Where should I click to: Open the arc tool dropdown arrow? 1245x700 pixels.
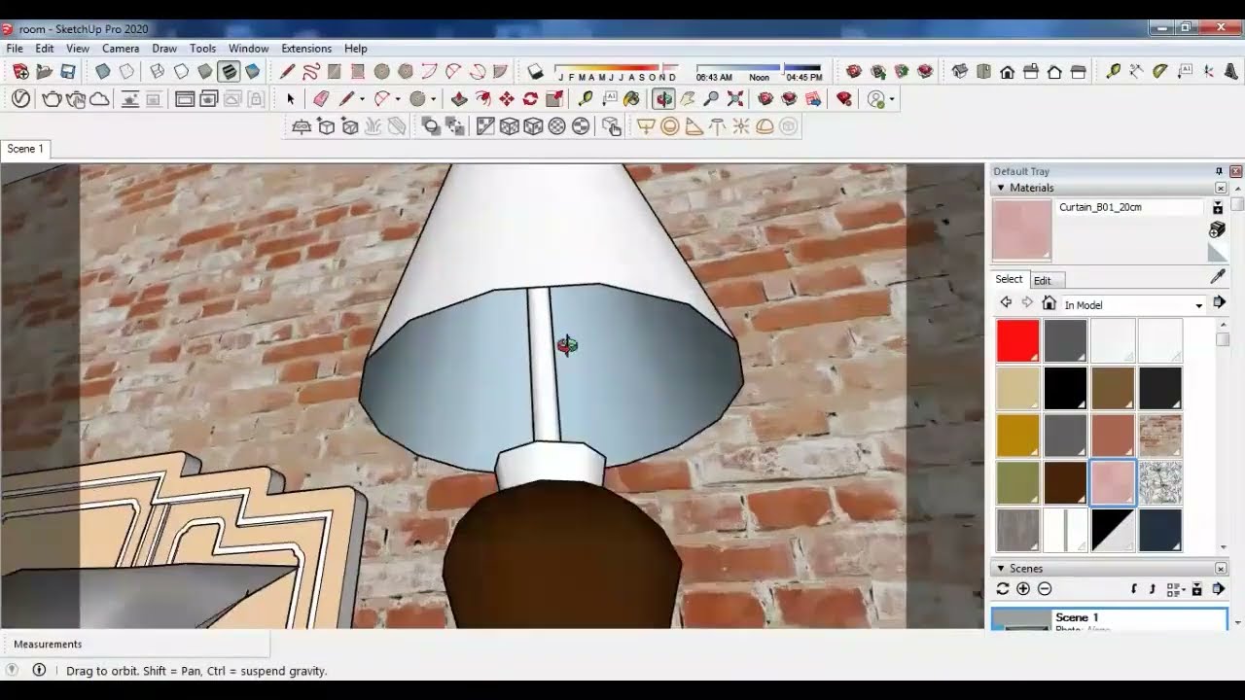397,99
